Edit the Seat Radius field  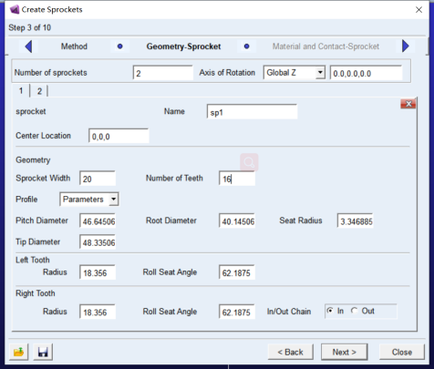356,220
